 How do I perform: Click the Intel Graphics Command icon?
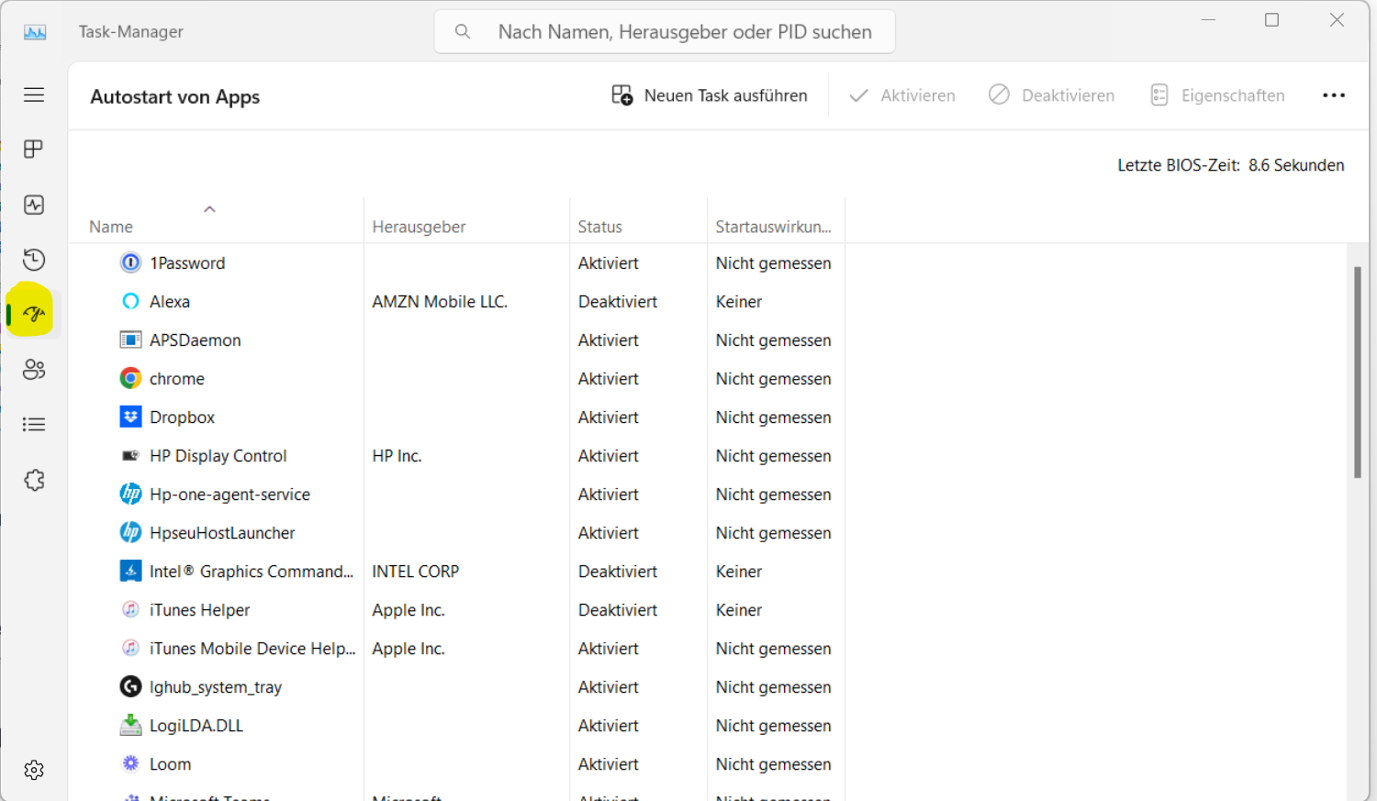pos(131,572)
